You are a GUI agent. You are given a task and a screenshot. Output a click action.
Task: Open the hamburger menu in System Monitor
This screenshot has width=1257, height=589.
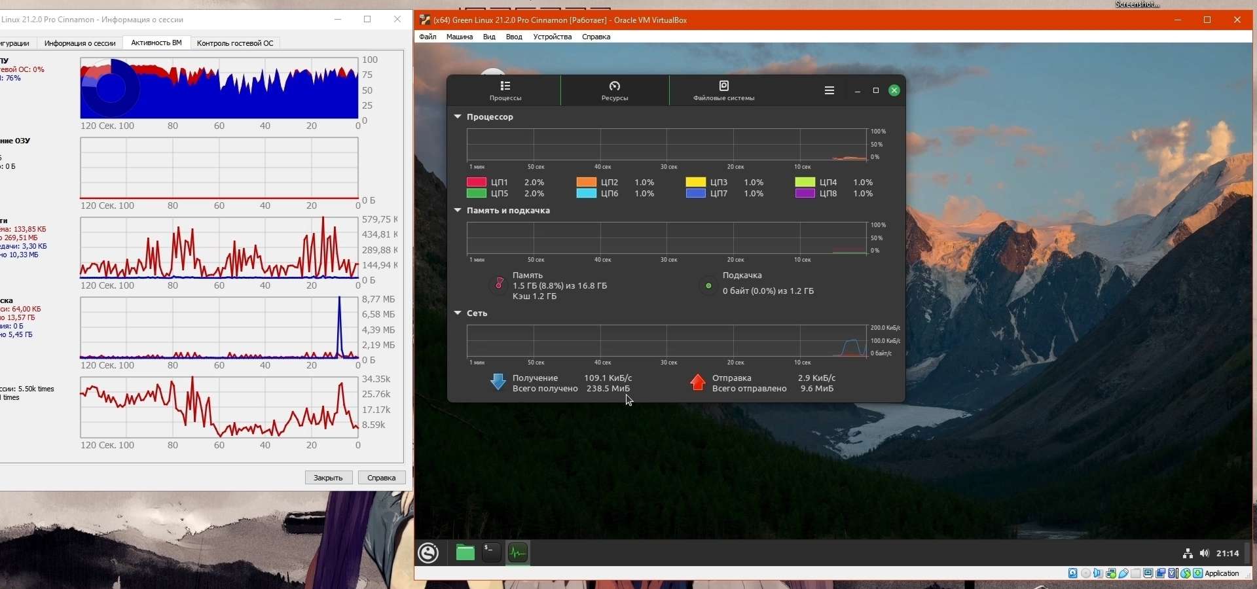(829, 91)
